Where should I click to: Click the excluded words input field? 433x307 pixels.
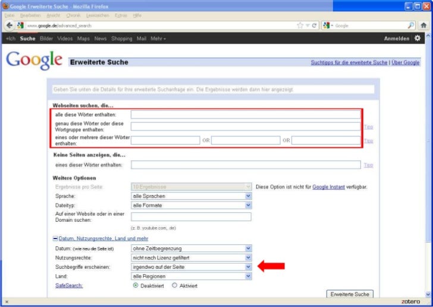(x=246, y=165)
